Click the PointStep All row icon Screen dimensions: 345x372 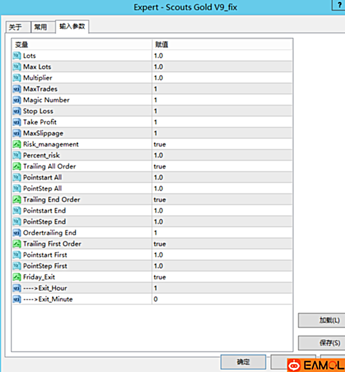17,189
